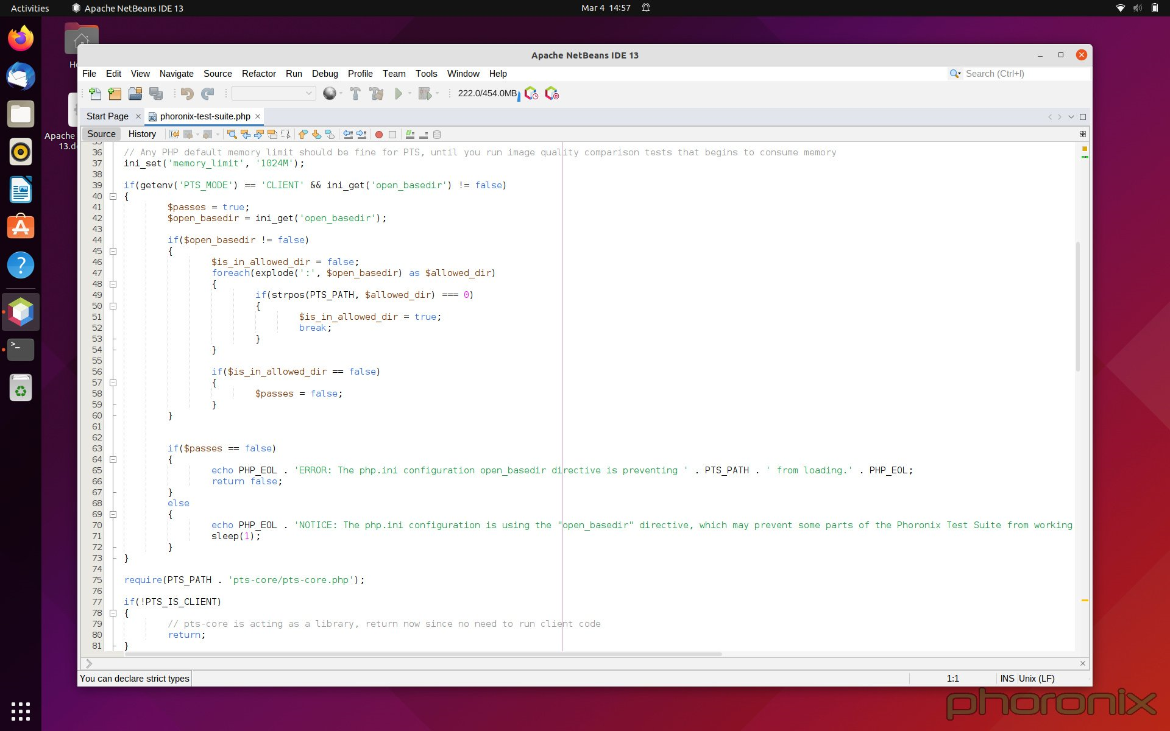The image size is (1170, 731).
Task: Click the Build Project hammer icon
Action: [355, 93]
